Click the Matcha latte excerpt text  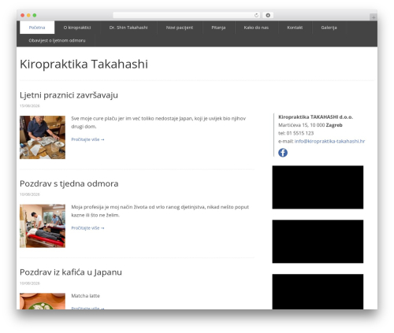(86, 296)
